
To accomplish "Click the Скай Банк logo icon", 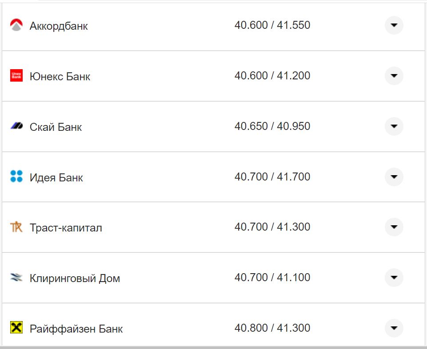I will pos(16,126).
